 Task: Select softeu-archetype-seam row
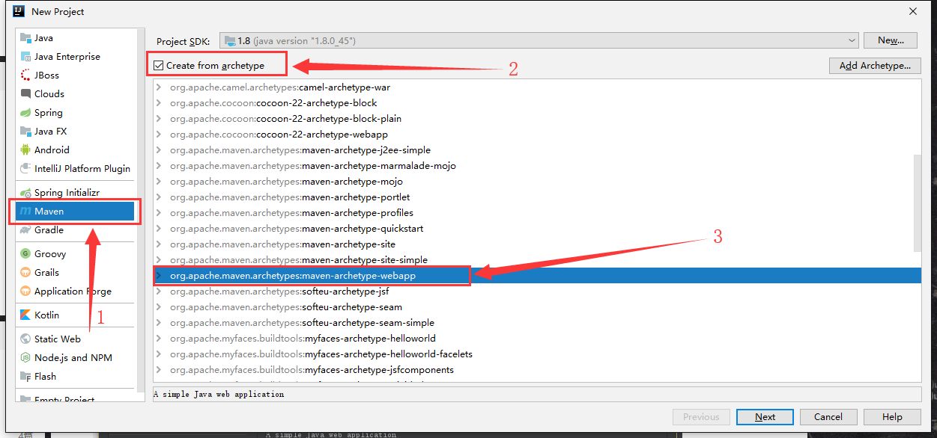pyautogui.click(x=533, y=307)
